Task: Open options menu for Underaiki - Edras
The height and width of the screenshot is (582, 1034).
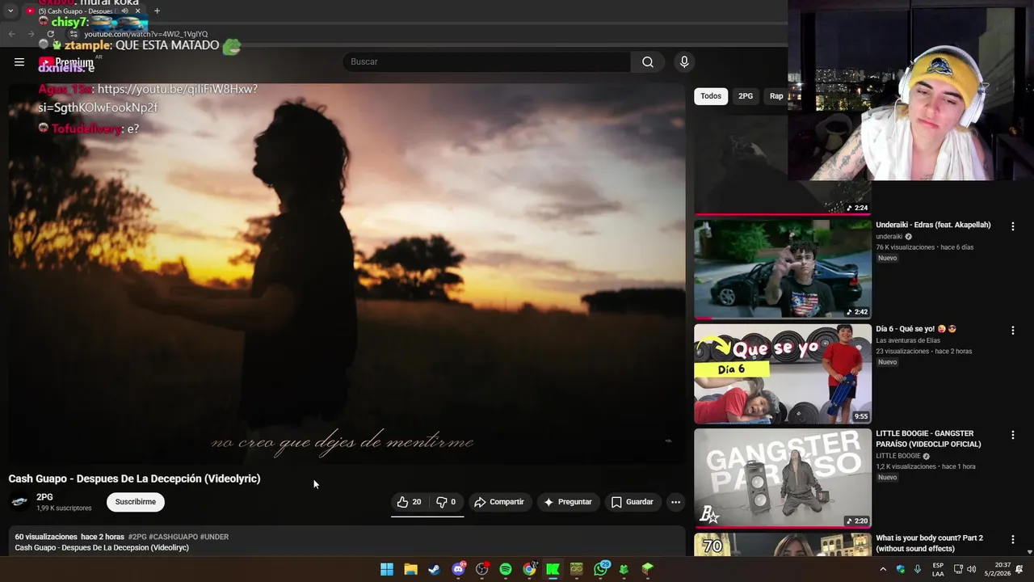Action: coord(1012,227)
